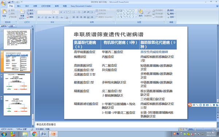
Task: Expand the shapes gallery More arrow
Action: pyautogui.click(x=136, y=17)
